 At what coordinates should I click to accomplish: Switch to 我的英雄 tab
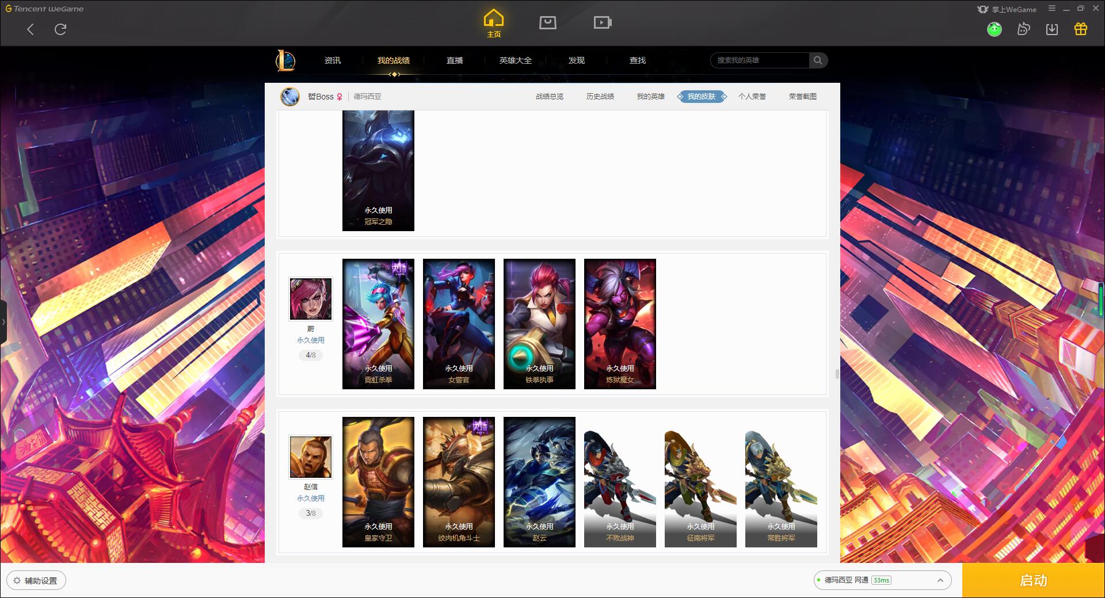[x=651, y=97]
